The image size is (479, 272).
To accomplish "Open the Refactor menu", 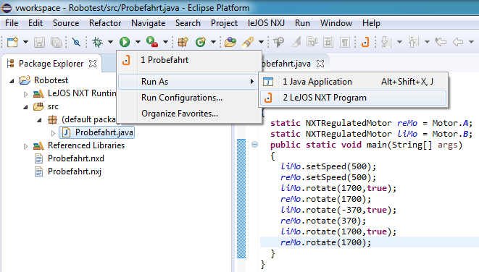I will pyautogui.click(x=105, y=23).
